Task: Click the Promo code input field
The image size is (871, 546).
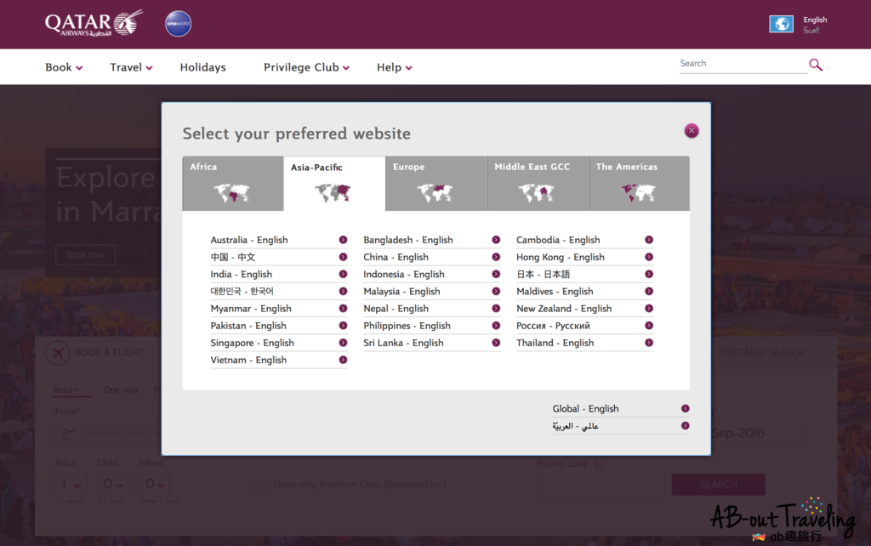Action: tap(601, 485)
